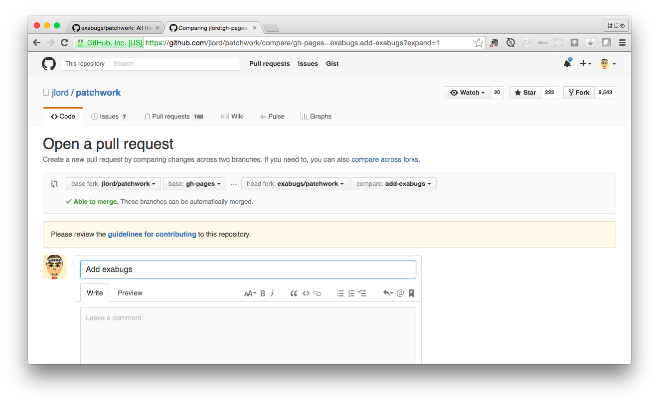The image size is (659, 404).
Task: Click Gist in top navigation
Action: 332,64
